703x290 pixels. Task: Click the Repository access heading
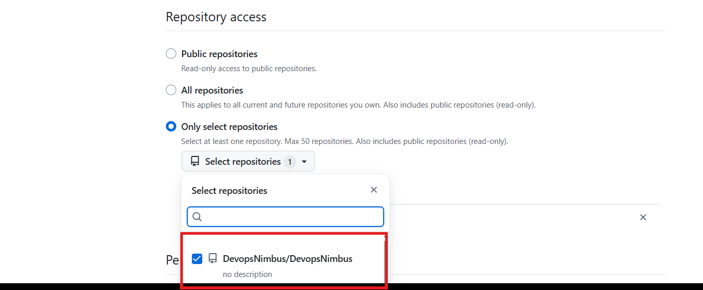[216, 17]
